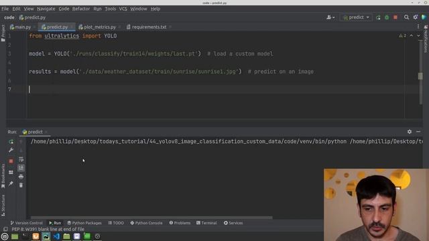429x241 pixels.
Task: Toggle the Project side tool window
Action: 3,33
